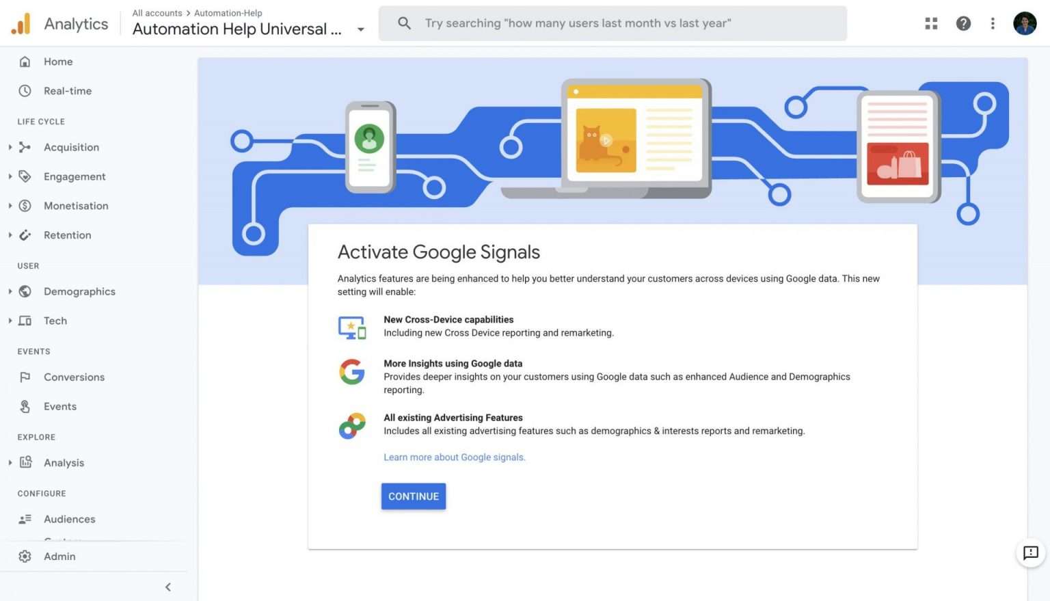Click the Advertising Features colored icon

[352, 426]
